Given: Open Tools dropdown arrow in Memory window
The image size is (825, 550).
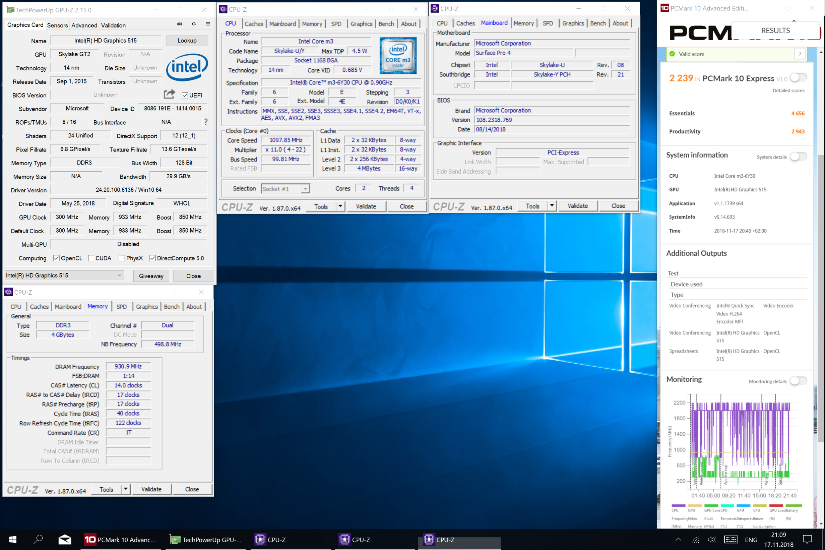Looking at the screenshot, I should 126,489.
